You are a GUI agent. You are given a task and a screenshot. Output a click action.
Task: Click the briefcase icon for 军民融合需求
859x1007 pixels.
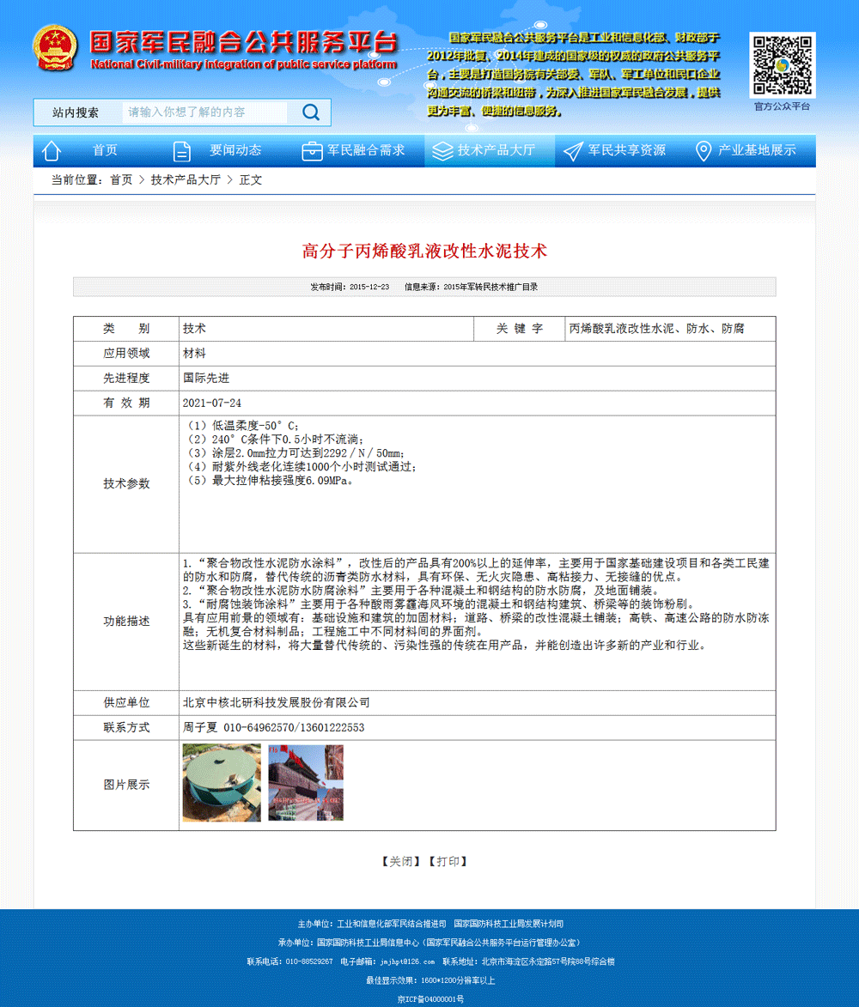click(x=312, y=151)
